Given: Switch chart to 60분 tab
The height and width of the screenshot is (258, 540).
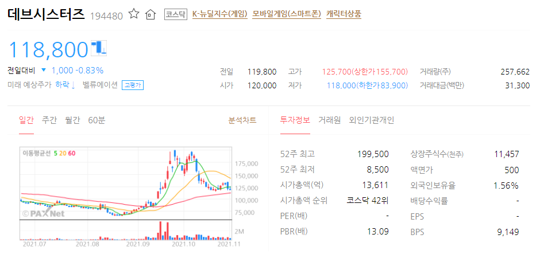Looking at the screenshot, I should coord(97,120).
